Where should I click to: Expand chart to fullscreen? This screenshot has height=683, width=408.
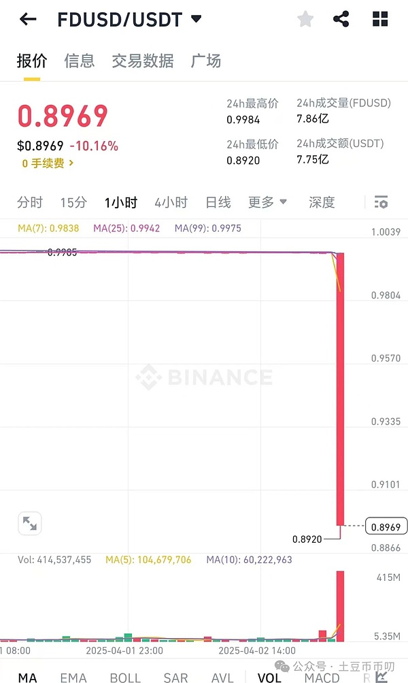30,523
